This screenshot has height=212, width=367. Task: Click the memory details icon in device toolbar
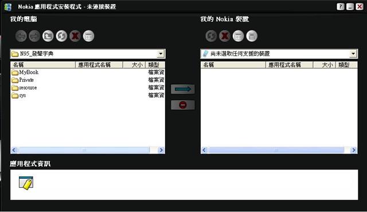(x=252, y=36)
